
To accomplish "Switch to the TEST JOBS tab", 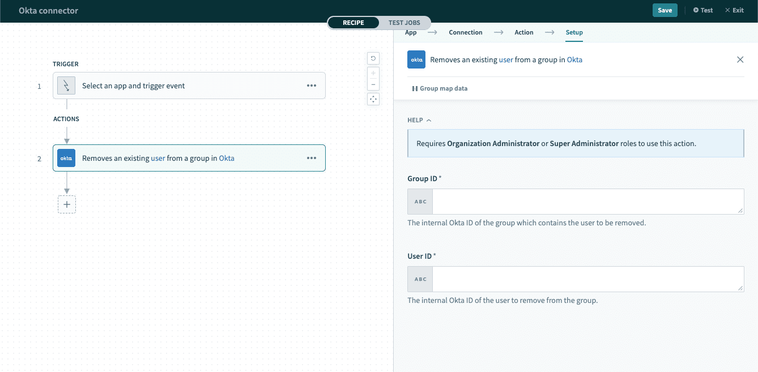I will tap(404, 23).
